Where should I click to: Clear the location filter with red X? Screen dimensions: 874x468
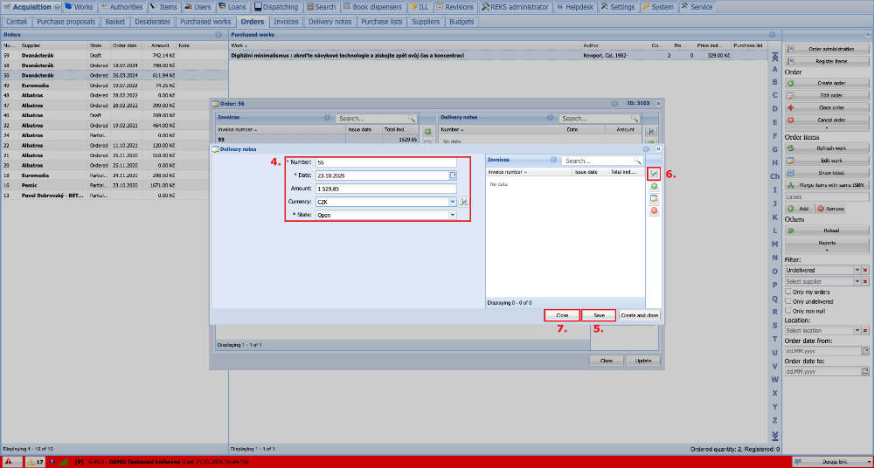click(x=865, y=331)
